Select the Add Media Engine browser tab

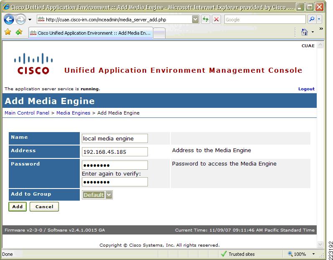91,33
